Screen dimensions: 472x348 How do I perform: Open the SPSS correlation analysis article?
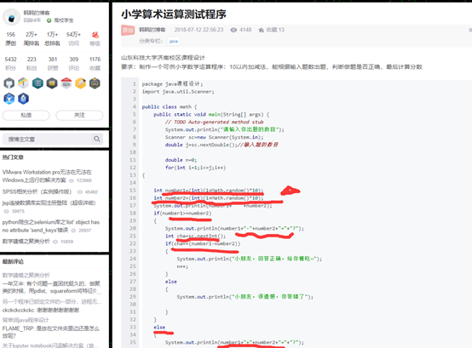coord(37,191)
